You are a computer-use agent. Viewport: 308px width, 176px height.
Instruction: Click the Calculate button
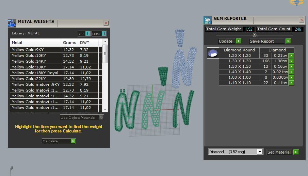[59, 141]
